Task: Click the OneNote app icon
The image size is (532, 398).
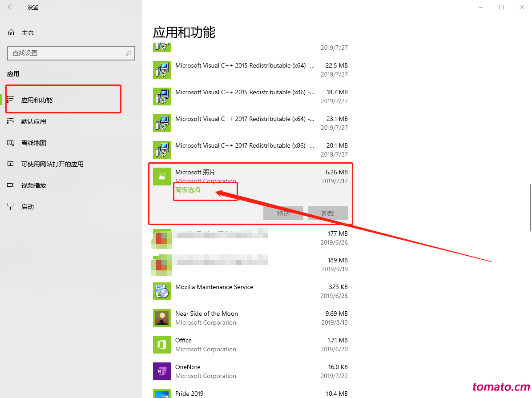Action: click(162, 371)
